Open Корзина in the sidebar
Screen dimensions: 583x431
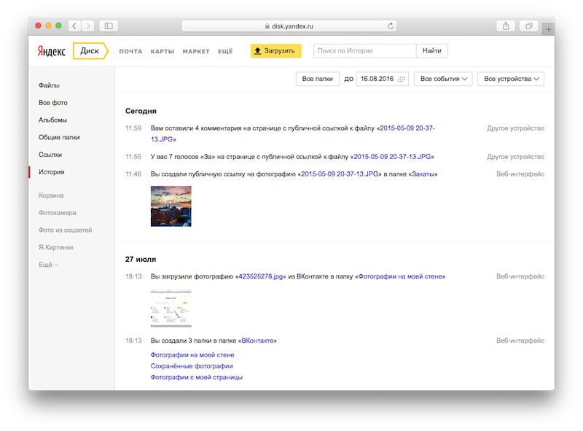pos(51,195)
